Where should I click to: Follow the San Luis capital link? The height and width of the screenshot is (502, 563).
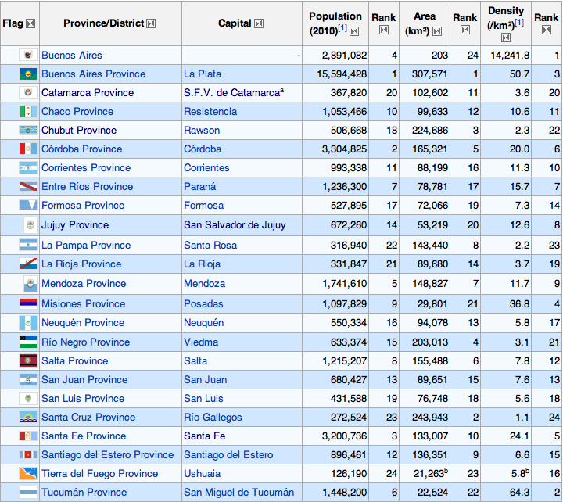[x=203, y=398]
